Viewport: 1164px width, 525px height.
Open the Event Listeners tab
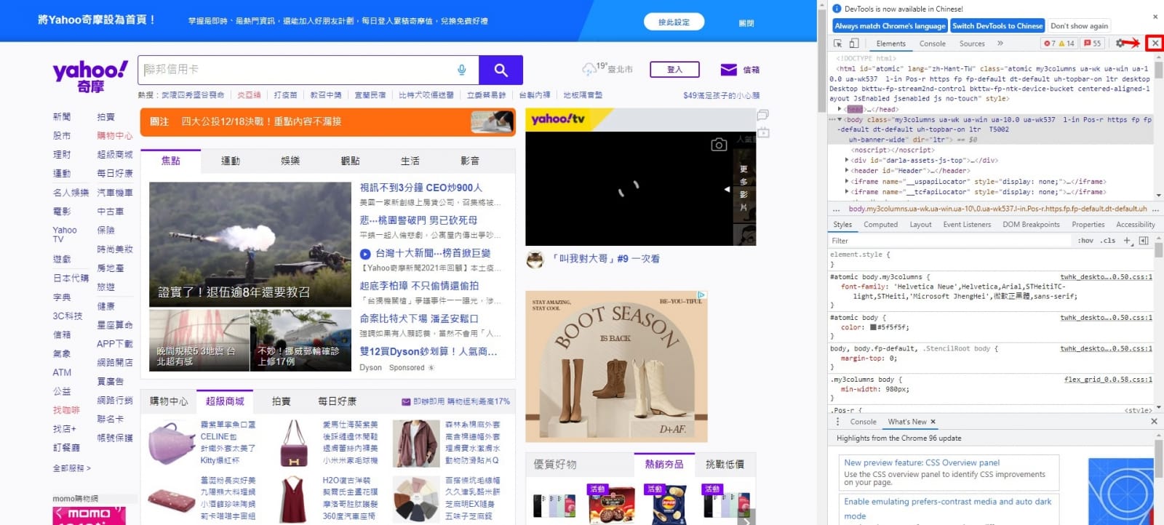(967, 225)
